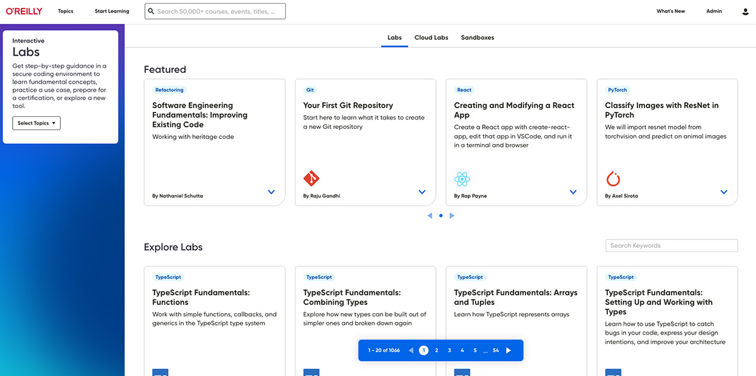Open TypeScript Fundamentals: Combining Types lab

coord(352,297)
